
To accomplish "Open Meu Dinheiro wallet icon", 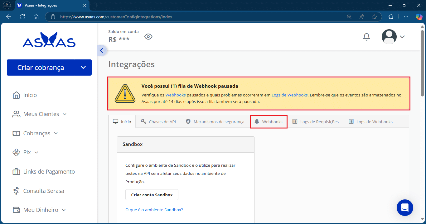I will click(x=16, y=210).
